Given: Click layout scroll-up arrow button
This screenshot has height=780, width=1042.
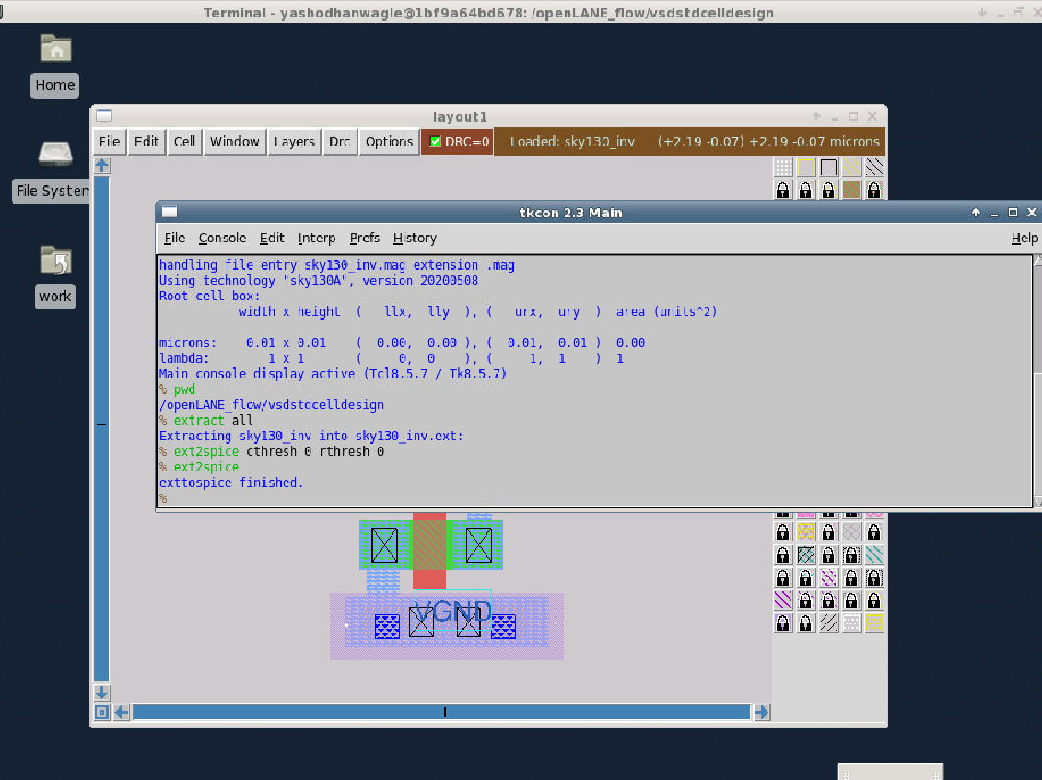Looking at the screenshot, I should pos(101,166).
